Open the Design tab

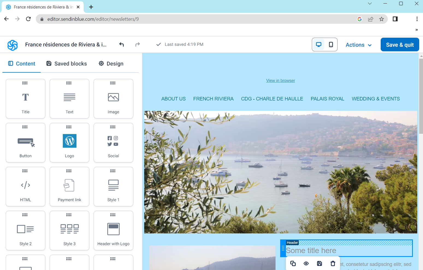(x=111, y=64)
